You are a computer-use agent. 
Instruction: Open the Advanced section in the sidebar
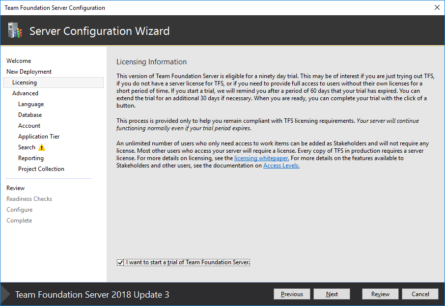(x=25, y=93)
